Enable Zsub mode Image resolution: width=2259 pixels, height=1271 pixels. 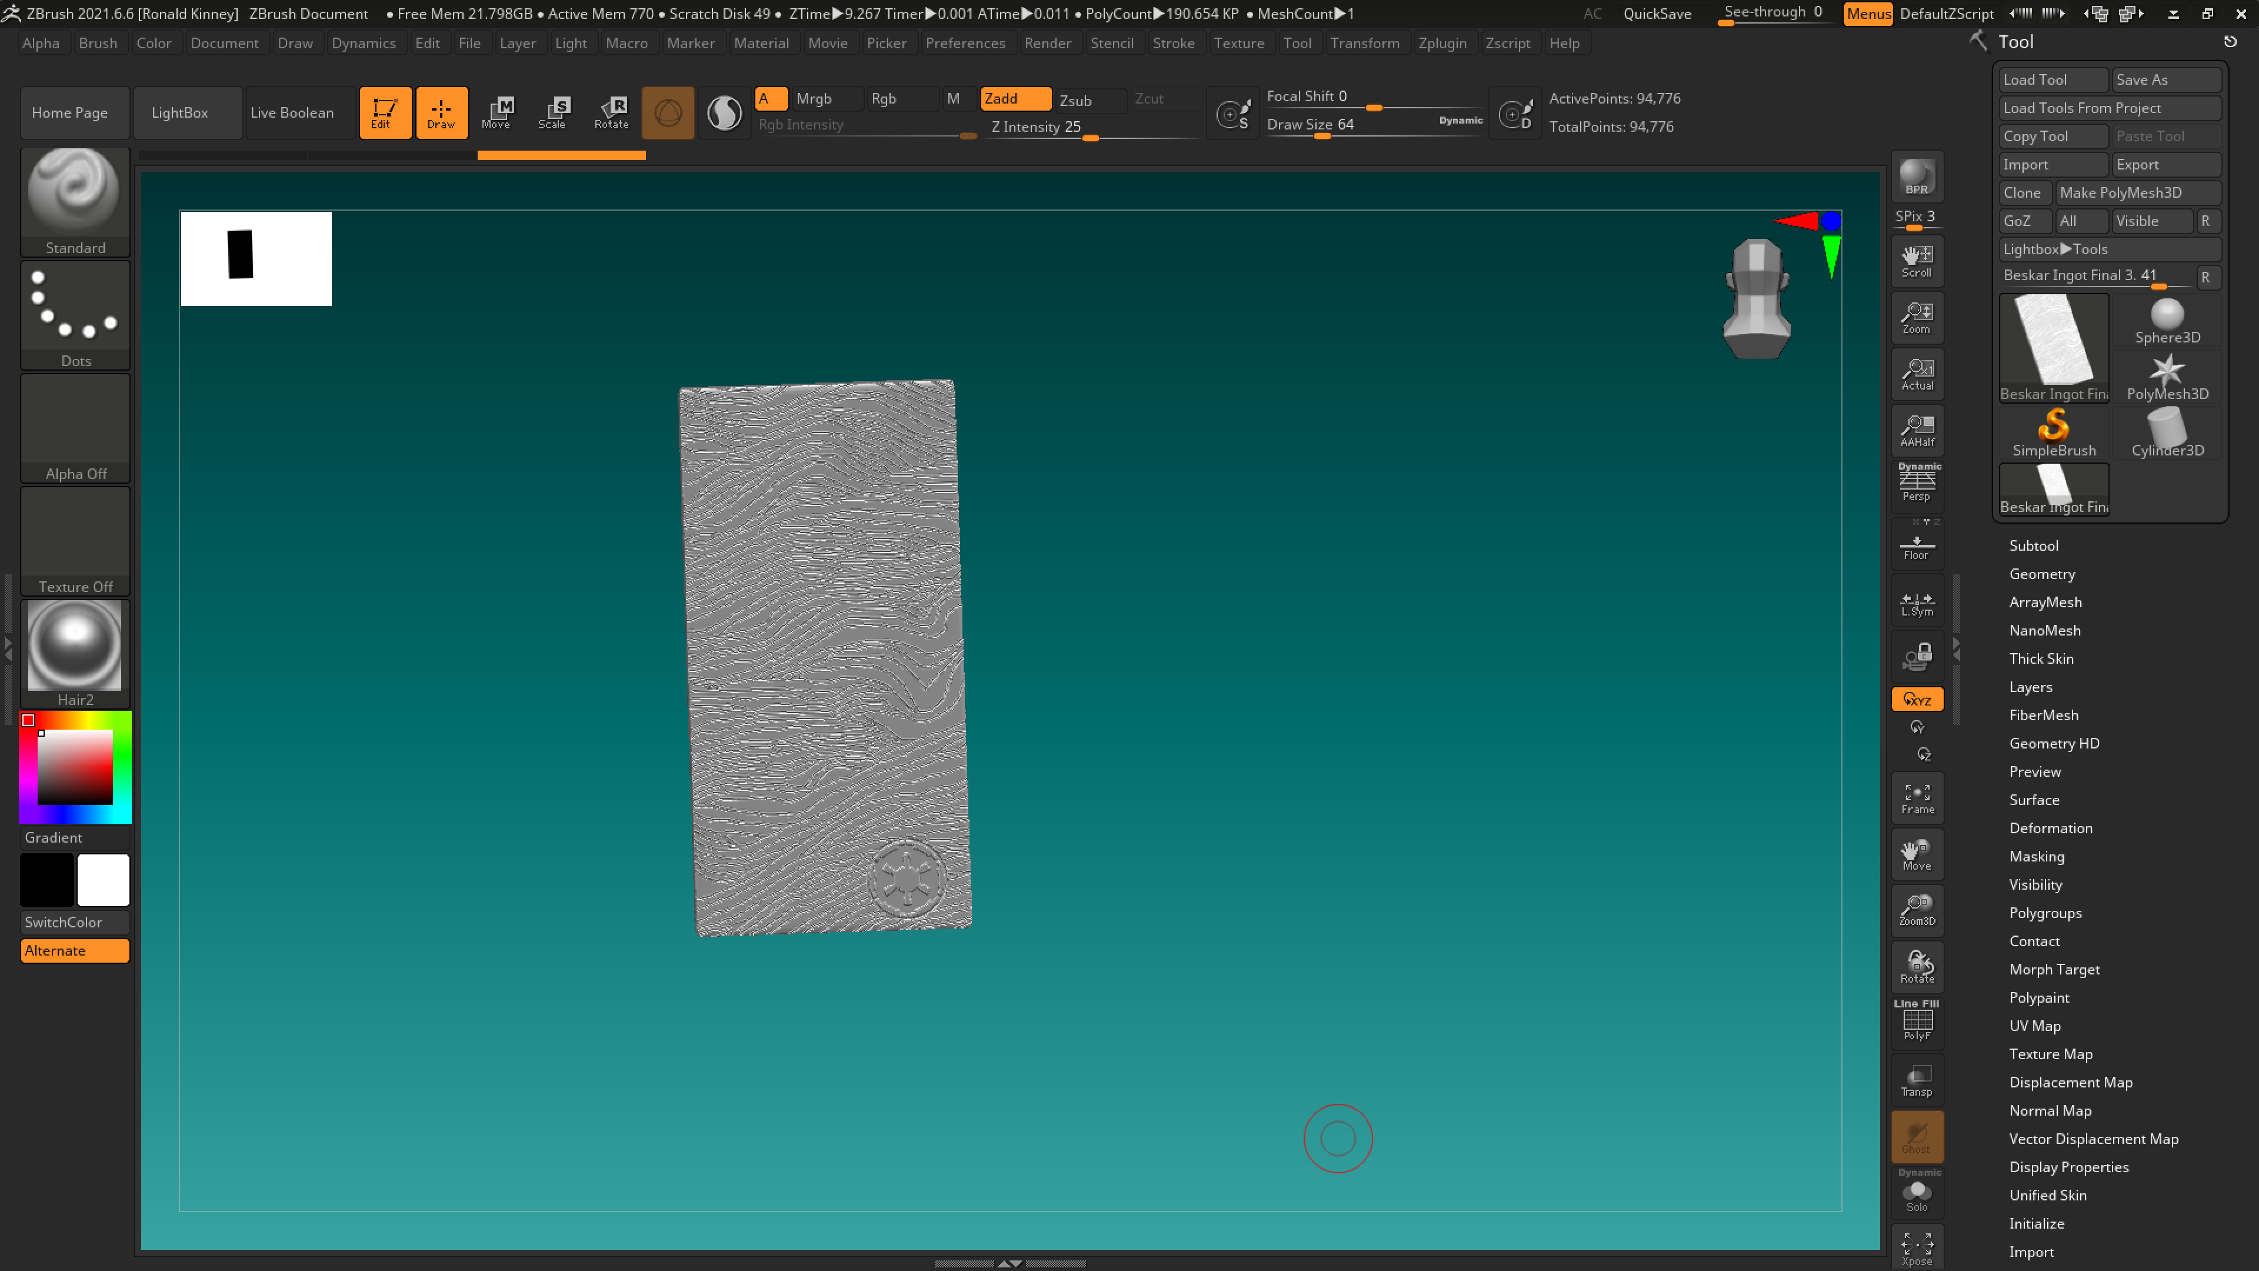[1090, 100]
